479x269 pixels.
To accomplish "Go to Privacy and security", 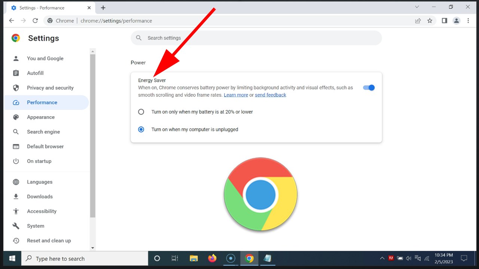I will tap(50, 88).
